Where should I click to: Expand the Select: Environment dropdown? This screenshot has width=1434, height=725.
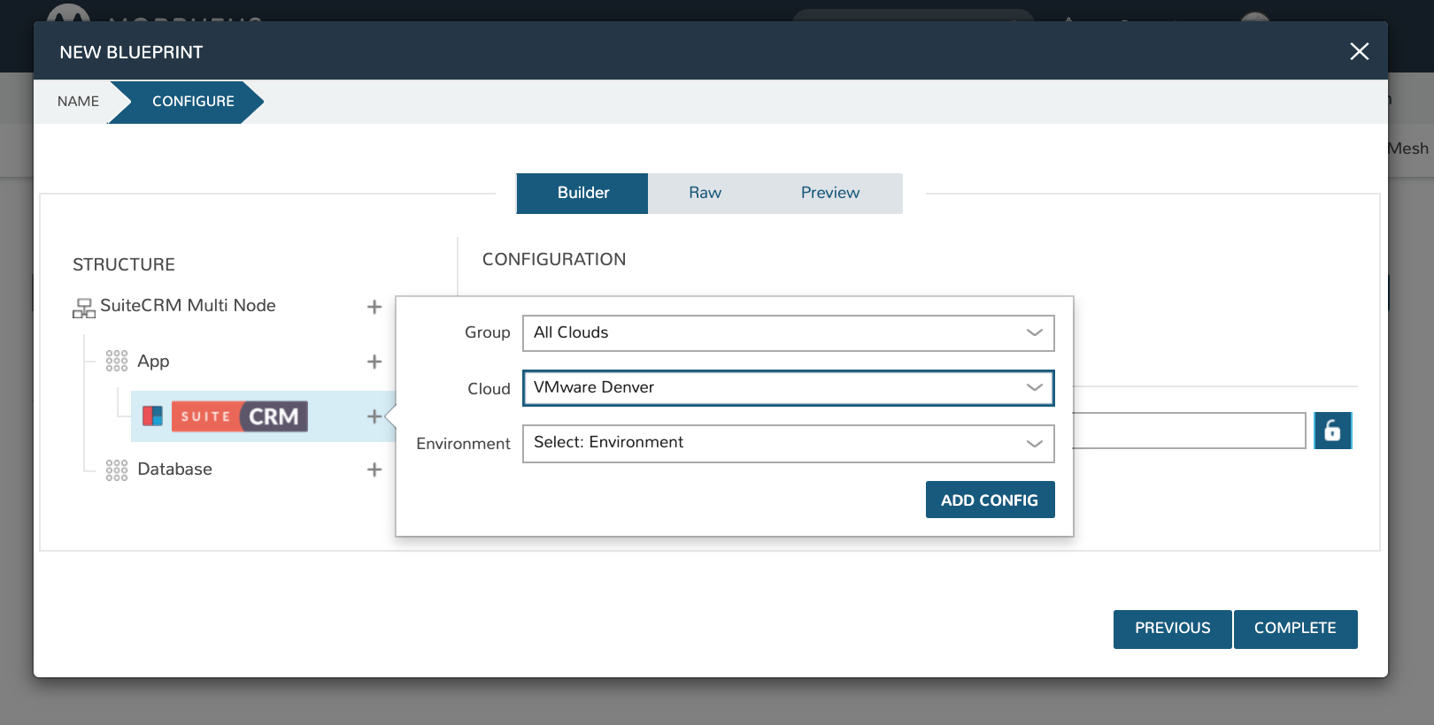(788, 443)
